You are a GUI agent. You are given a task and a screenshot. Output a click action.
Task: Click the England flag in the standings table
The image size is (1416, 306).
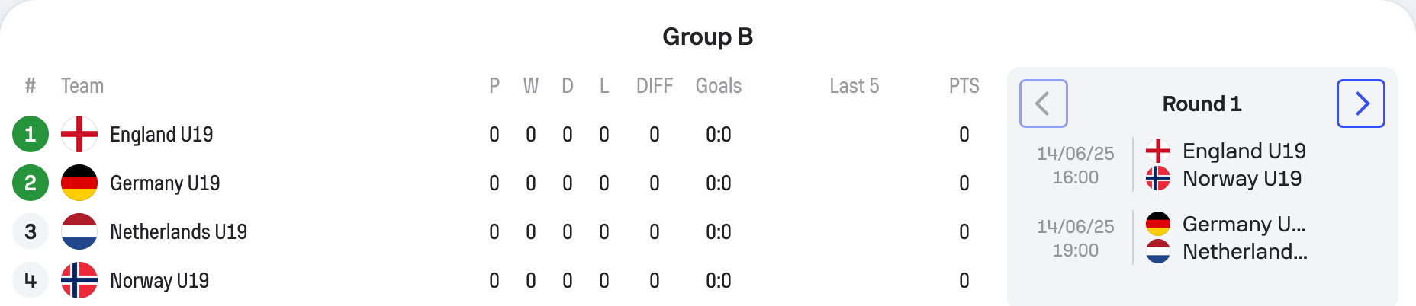(x=79, y=134)
